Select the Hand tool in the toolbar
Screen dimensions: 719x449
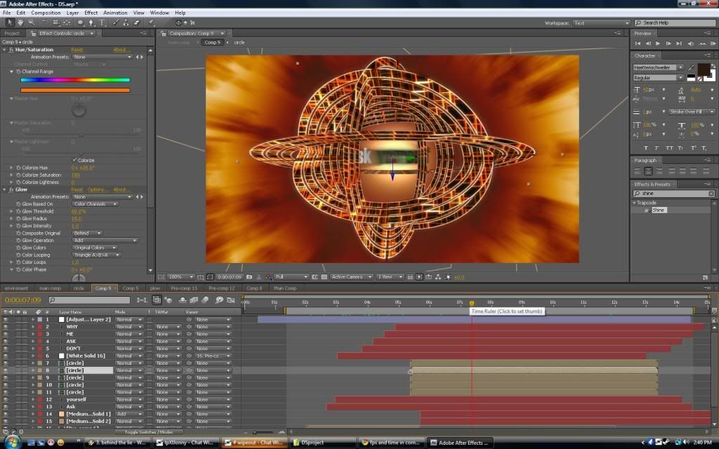(20, 22)
